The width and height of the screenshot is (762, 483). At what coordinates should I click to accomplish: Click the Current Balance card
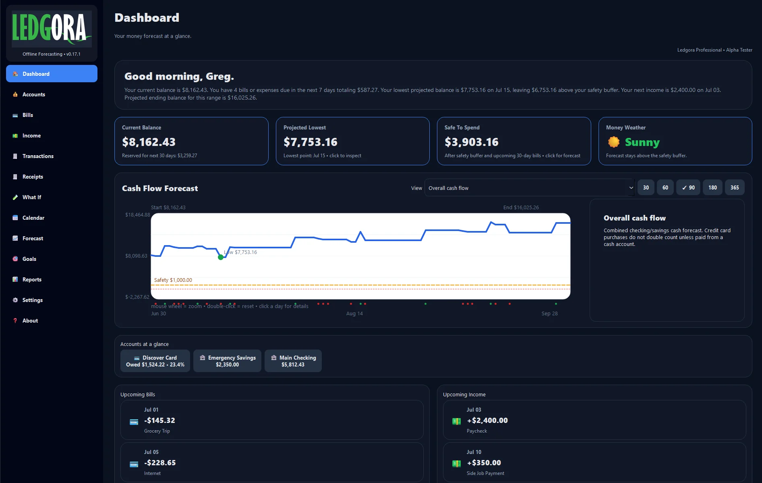point(191,141)
